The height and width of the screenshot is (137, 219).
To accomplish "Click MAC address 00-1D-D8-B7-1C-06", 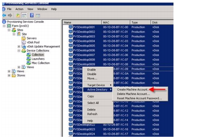I will pyautogui.click(x=116, y=55).
